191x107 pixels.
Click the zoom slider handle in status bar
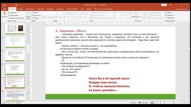[174, 103]
